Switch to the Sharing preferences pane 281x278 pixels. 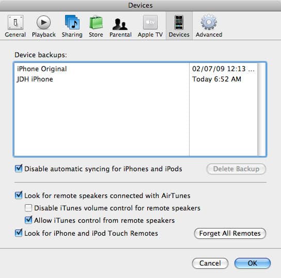[x=72, y=26]
